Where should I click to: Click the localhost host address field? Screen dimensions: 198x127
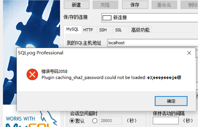[x=153, y=43]
